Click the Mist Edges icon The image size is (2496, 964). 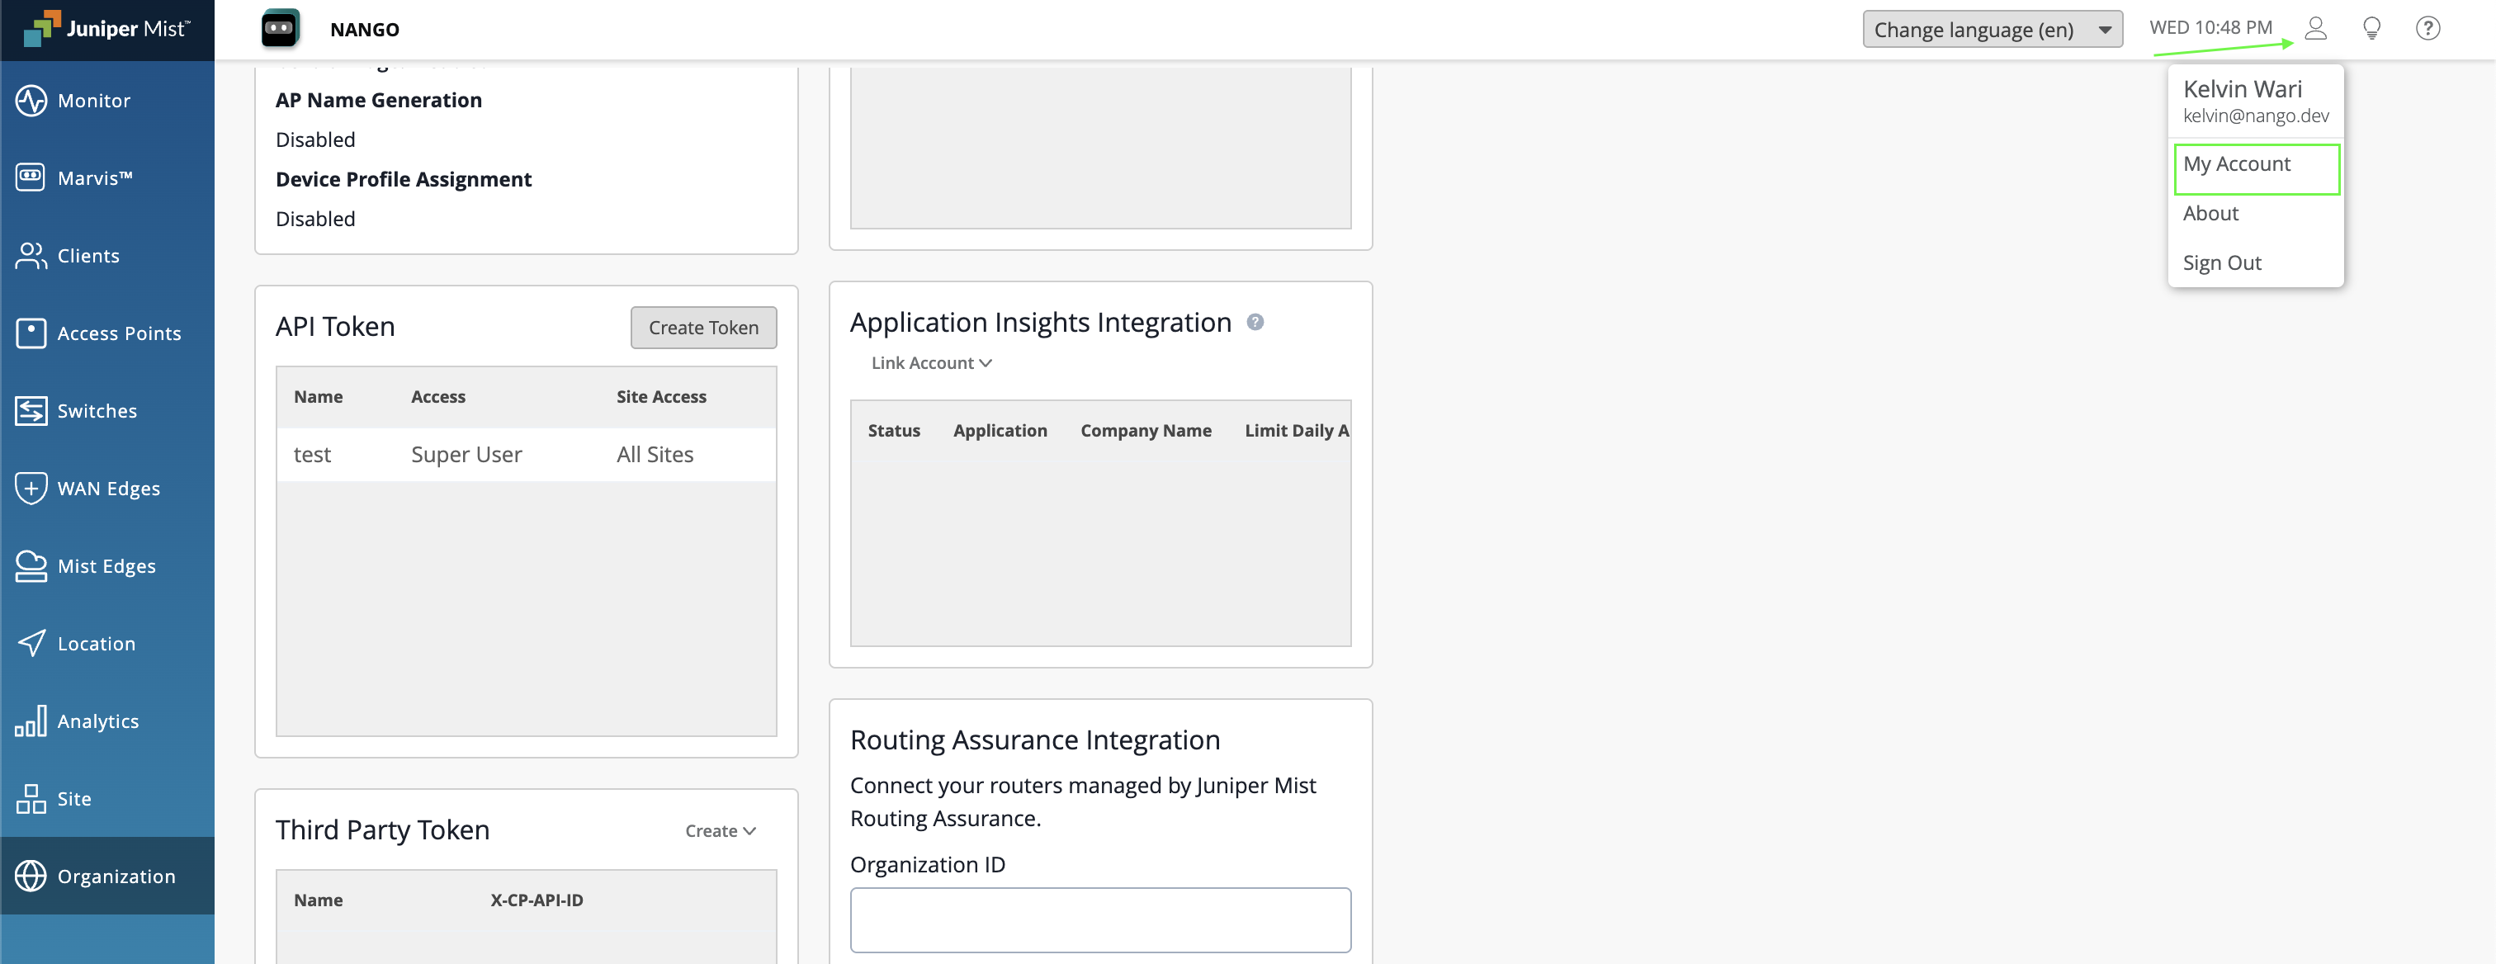pyautogui.click(x=31, y=566)
